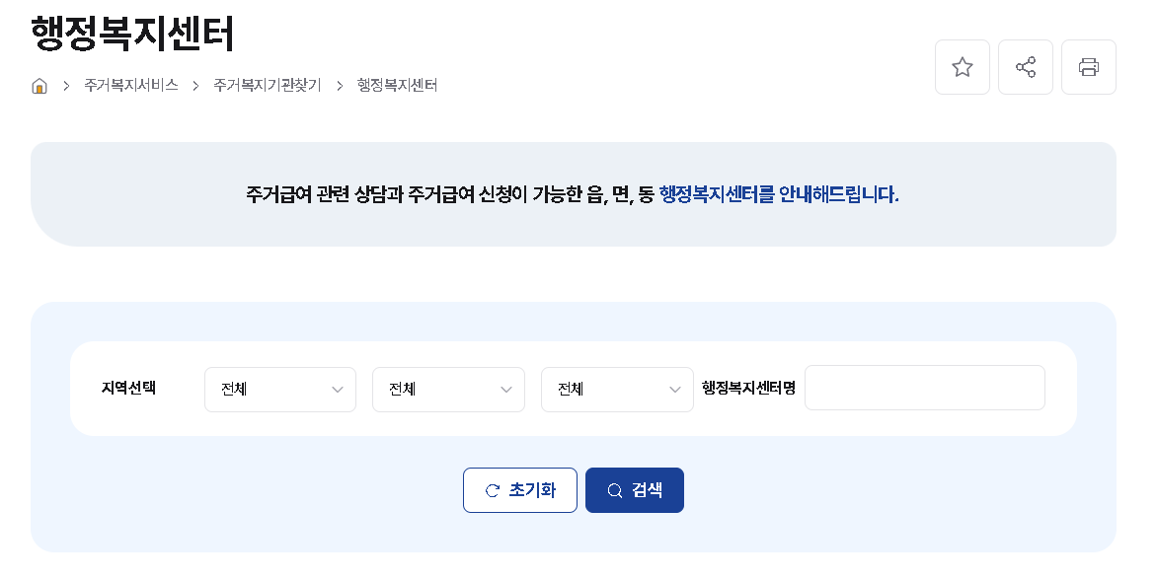Click the magnifier icon inside the 검색 button
1157x580 pixels.
click(614, 490)
